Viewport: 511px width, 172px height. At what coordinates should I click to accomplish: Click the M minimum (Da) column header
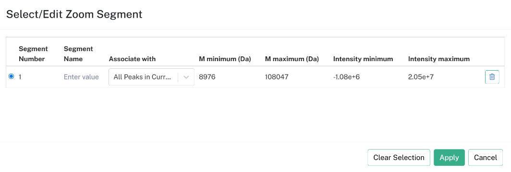[225, 59]
